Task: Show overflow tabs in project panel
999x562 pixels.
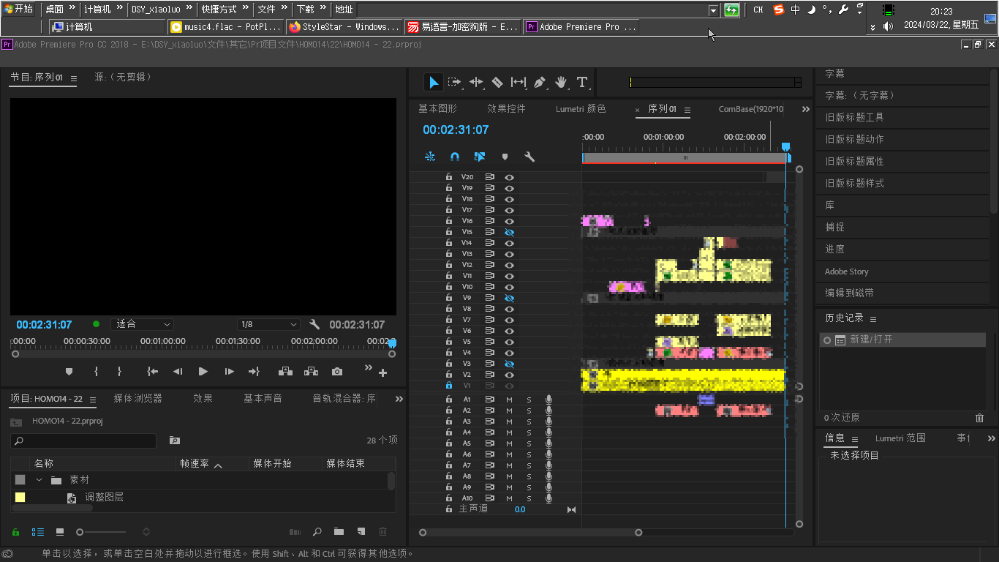Action: click(x=399, y=399)
